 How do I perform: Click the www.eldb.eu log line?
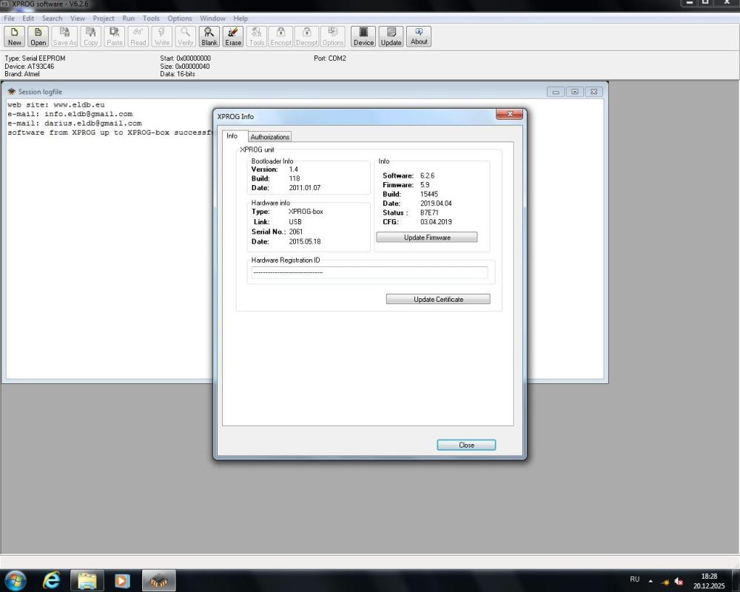55,105
